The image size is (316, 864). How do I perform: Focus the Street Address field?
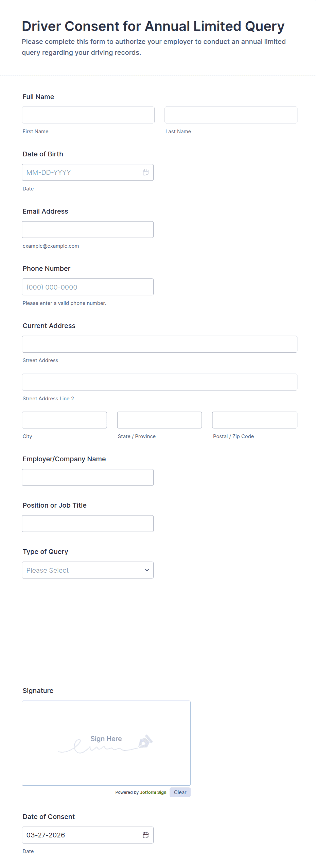click(x=159, y=344)
